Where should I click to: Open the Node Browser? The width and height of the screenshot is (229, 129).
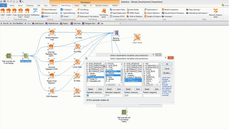[x=52, y=24]
